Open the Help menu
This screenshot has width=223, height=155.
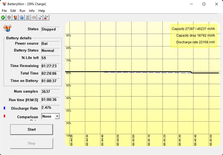[x=42, y=11]
